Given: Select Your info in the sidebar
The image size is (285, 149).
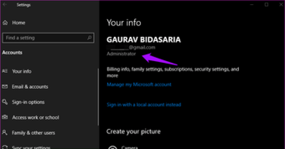Looking at the screenshot, I should pos(22,71).
